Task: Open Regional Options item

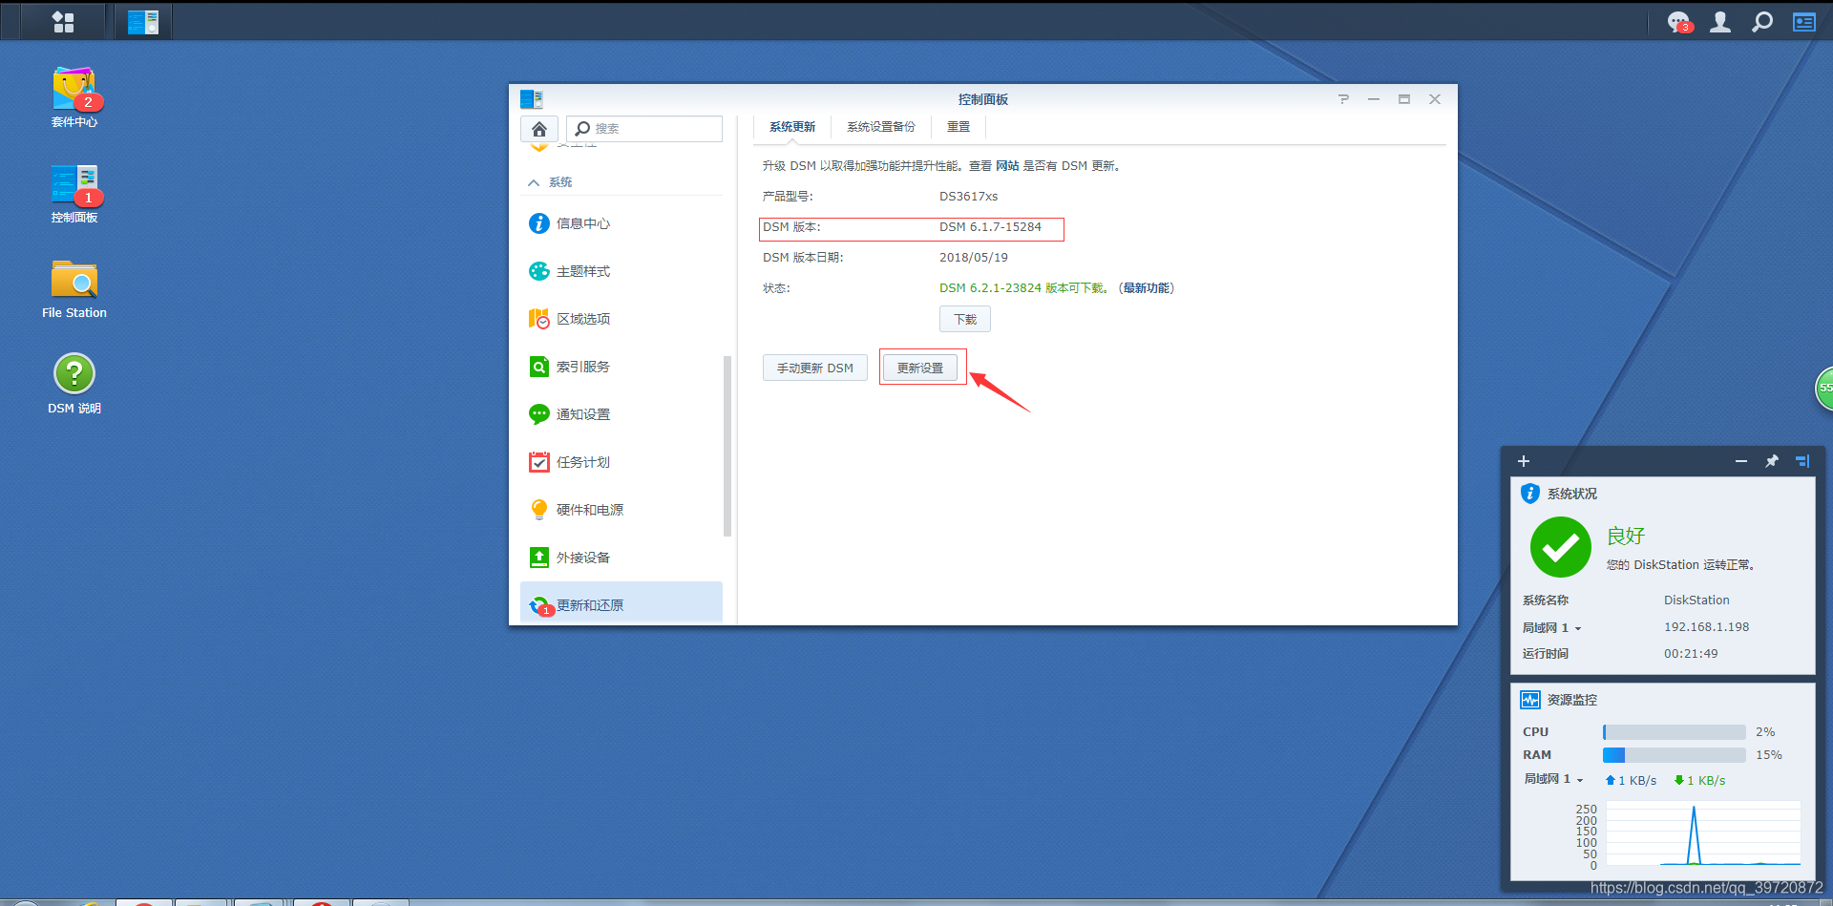Action: pyautogui.click(x=621, y=319)
